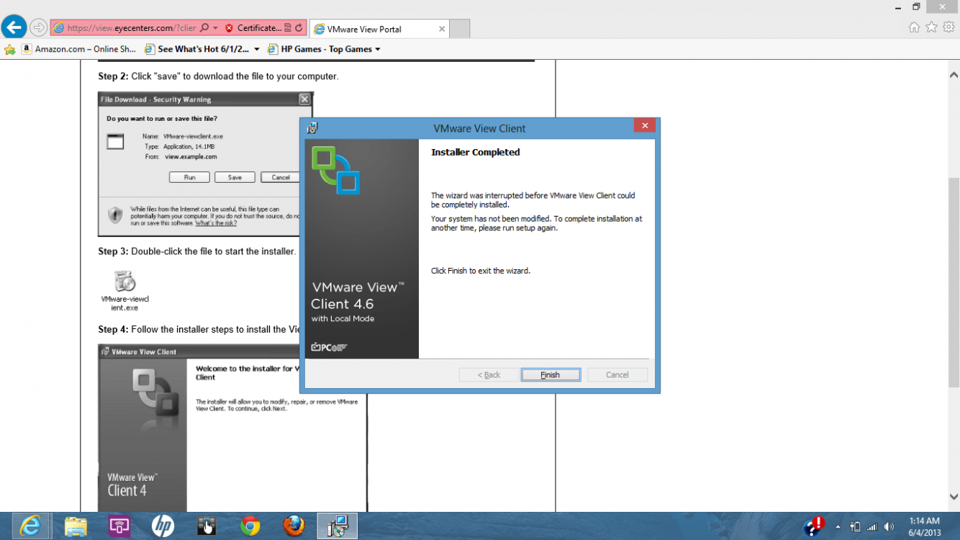Click the Step 2 instruction text
Screen dimensions: 960x540
218,76
